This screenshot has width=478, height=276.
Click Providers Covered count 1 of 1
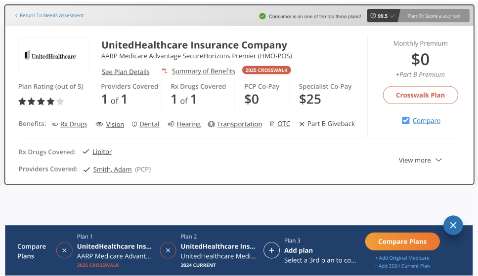click(114, 100)
